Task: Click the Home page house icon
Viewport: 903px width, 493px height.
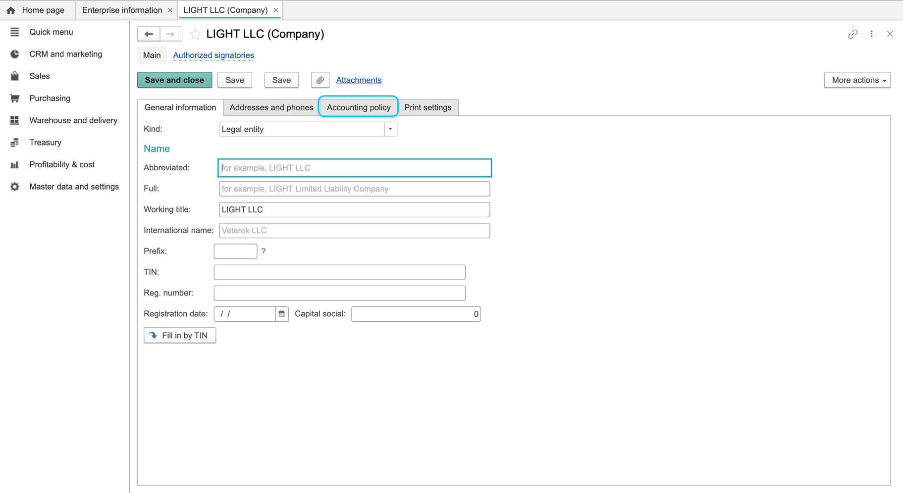Action: 10,10
